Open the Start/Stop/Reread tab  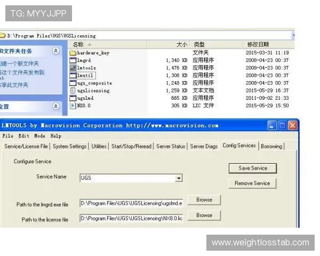[131, 146]
